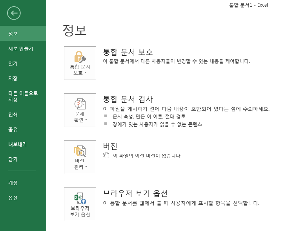Click the version magnifier documents icon
This screenshot has height=231, width=286.
coord(80,151)
